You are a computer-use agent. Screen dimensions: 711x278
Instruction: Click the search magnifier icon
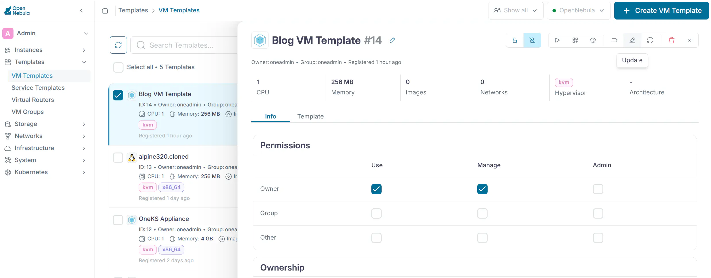pos(141,45)
